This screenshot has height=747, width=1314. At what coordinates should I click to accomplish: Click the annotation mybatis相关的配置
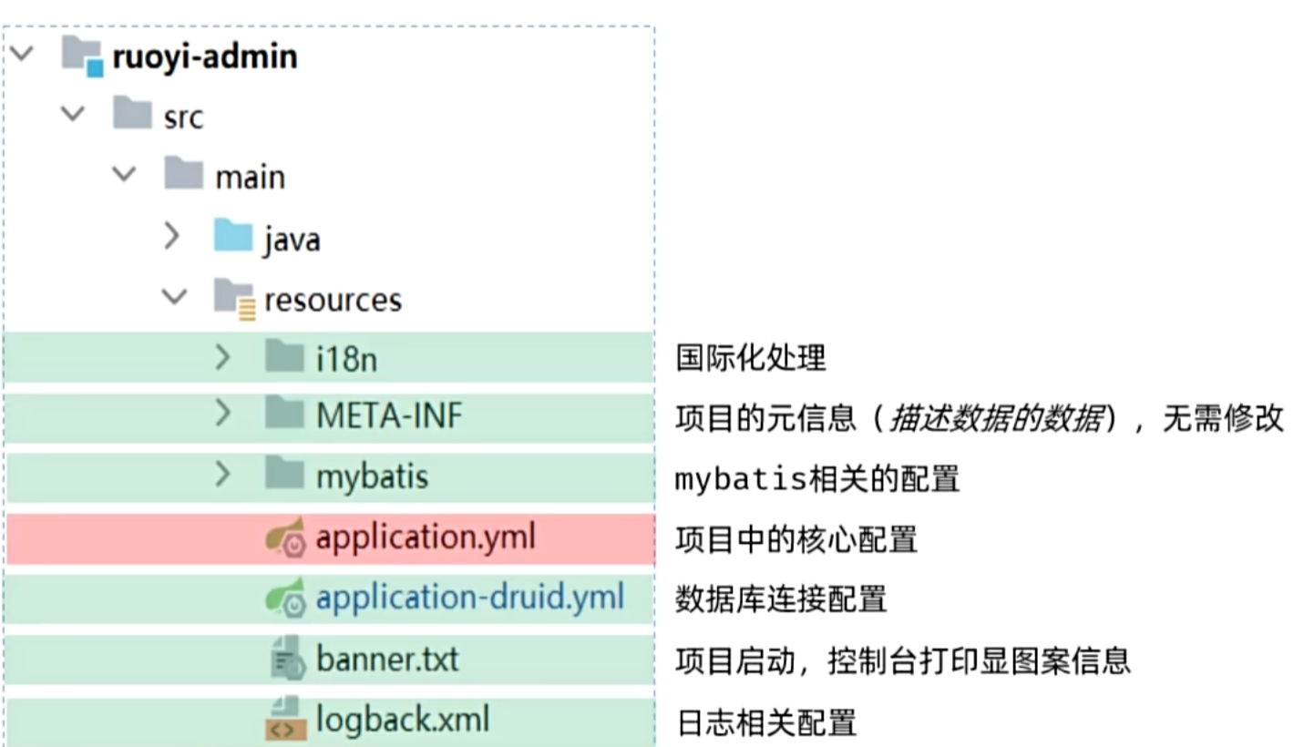[x=817, y=478]
